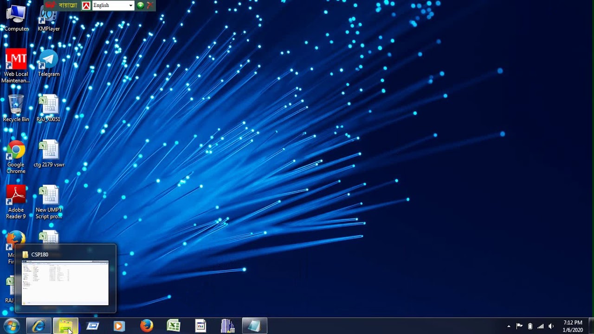The height and width of the screenshot is (334, 594).
Task: Select the Web Local Maintenance (LMT) shortcut
Action: click(16, 66)
